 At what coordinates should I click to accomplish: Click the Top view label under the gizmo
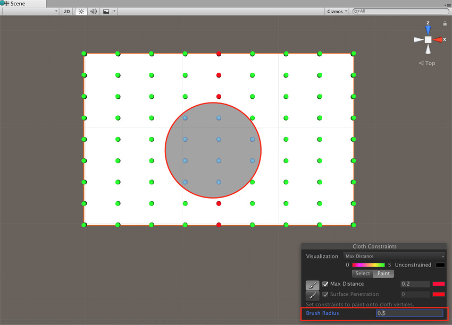428,63
